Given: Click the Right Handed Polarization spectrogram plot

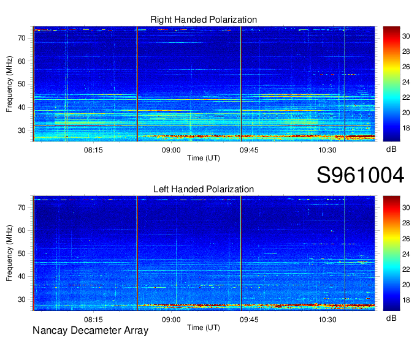Looking at the screenshot, I should click(x=204, y=84).
